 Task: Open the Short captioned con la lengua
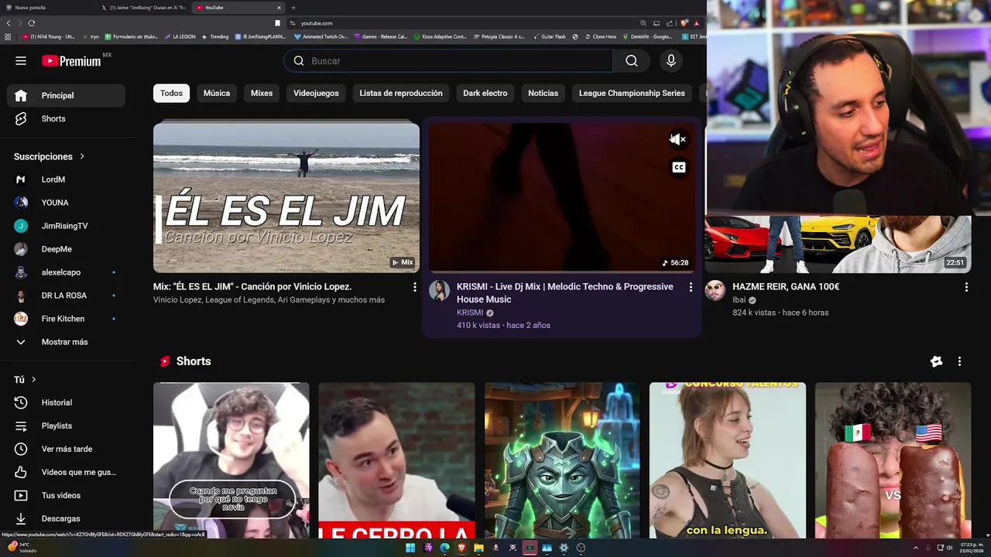[x=728, y=460]
